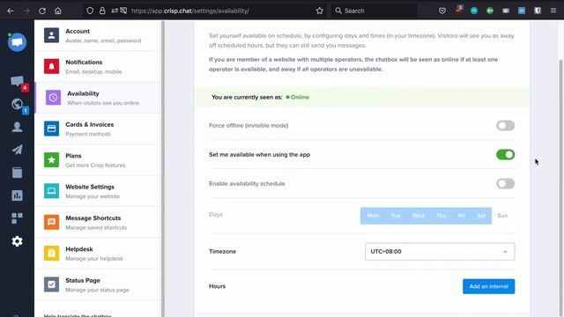Open browser hamburger menu

click(553, 11)
